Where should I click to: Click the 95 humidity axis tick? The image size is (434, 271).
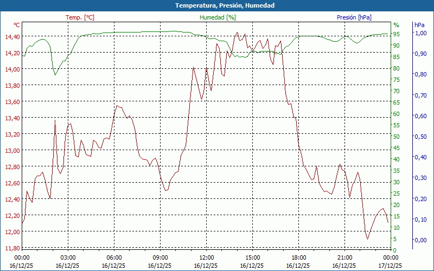[x=396, y=34]
